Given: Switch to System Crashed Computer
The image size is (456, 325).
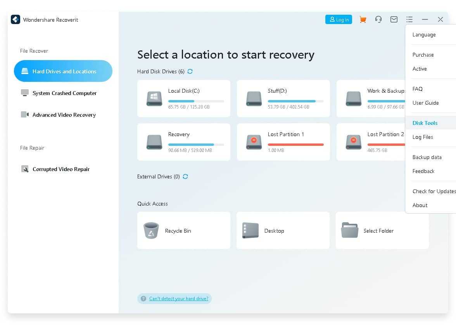Looking at the screenshot, I should (x=64, y=93).
